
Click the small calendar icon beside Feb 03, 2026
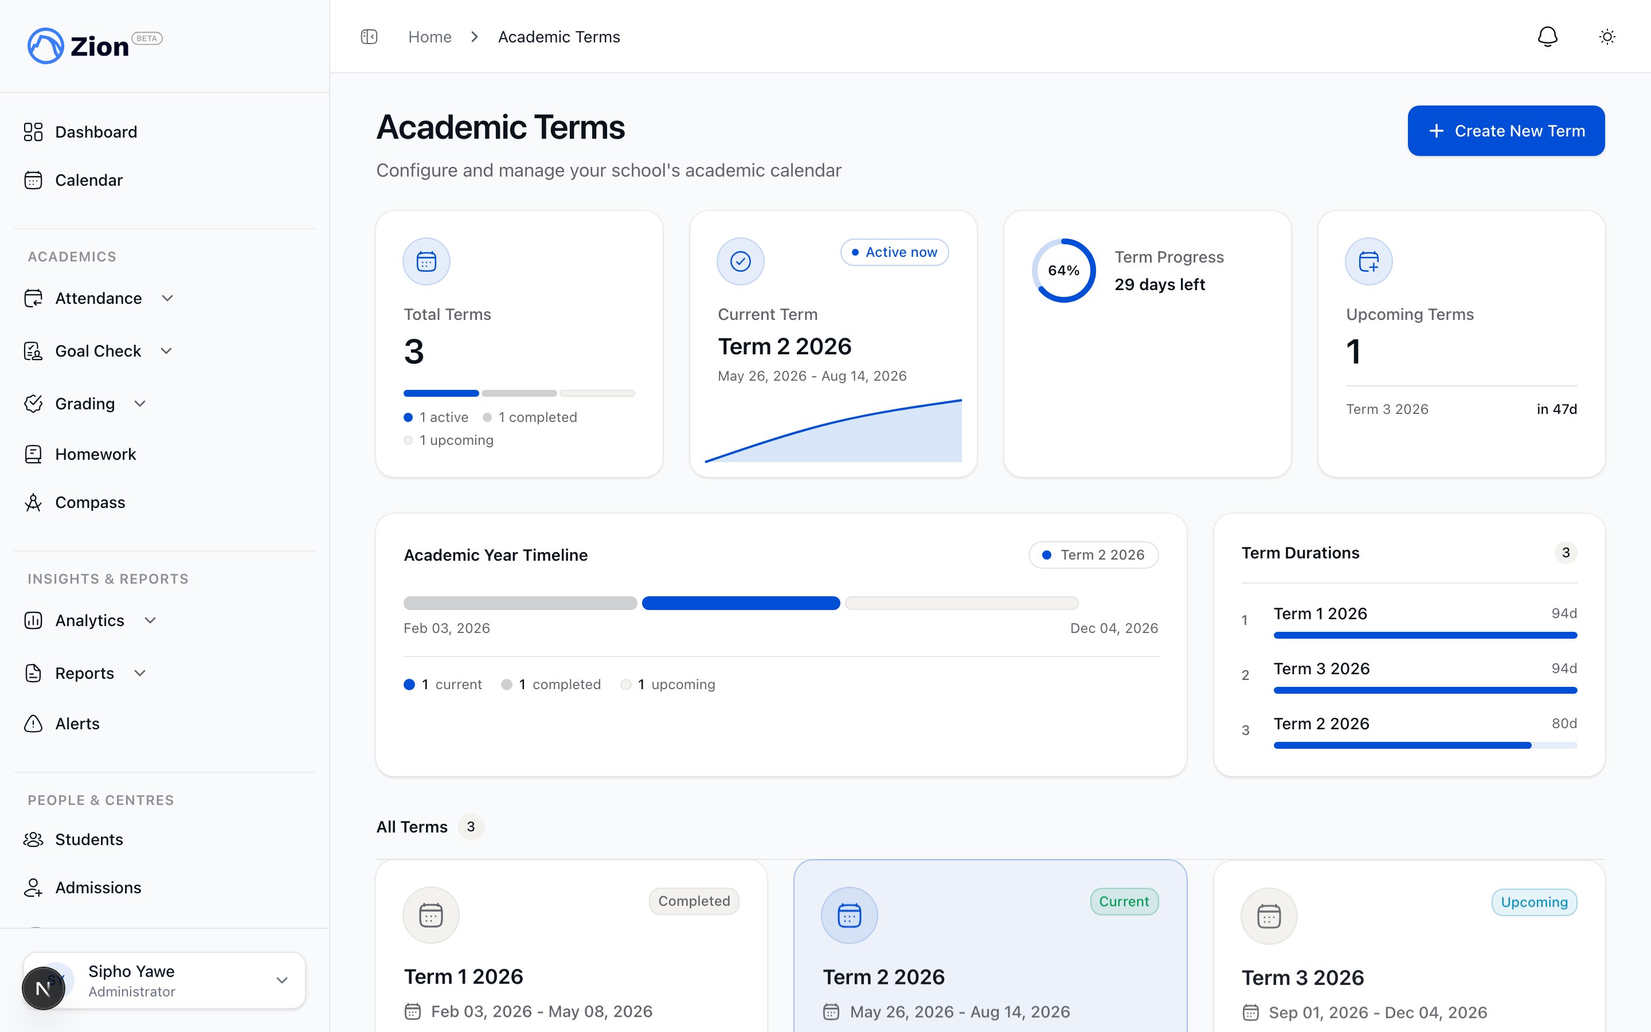(413, 1011)
